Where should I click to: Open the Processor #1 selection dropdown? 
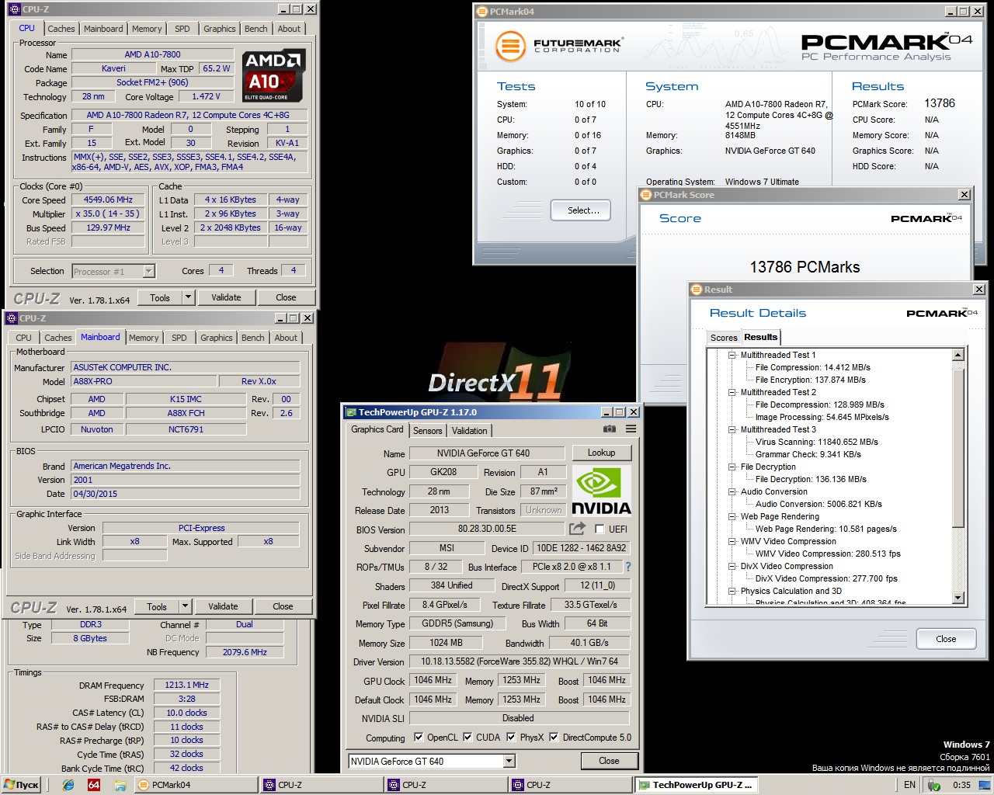click(x=148, y=271)
